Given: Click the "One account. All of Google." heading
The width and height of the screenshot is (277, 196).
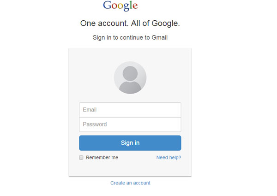Looking at the screenshot, I should point(130,23).
